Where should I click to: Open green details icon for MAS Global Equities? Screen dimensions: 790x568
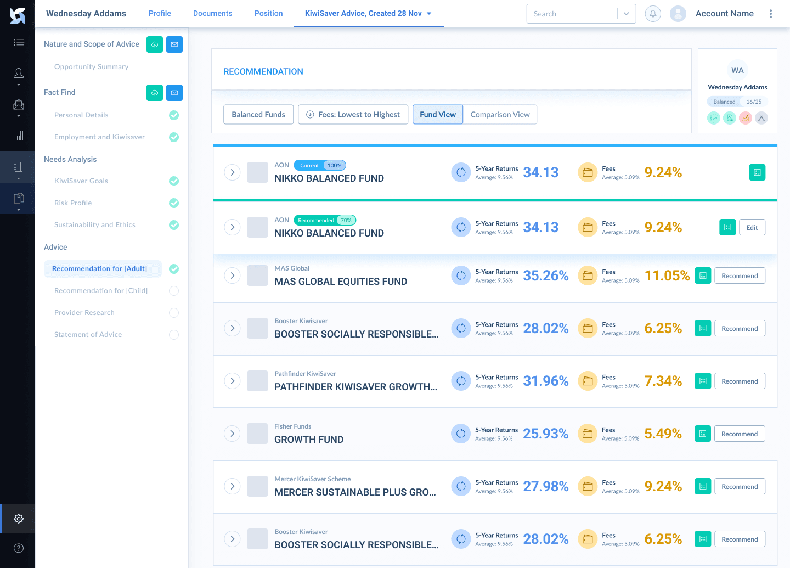703,275
